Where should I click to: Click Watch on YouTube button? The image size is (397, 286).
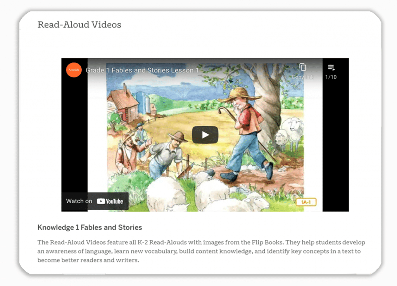click(x=95, y=201)
